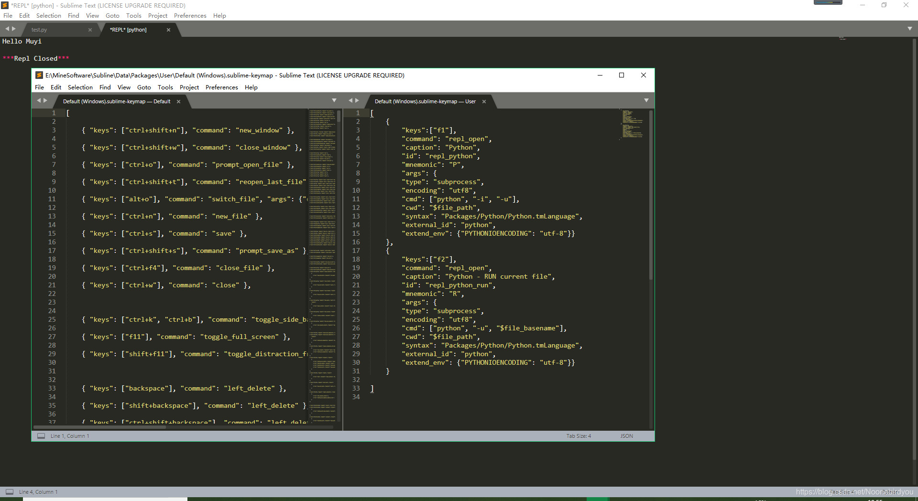Click ***Repl Closed*** output text

(x=36, y=58)
